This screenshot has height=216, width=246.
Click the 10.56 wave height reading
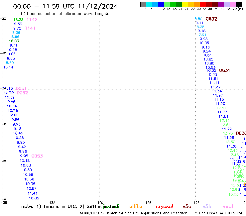(x=28, y=174)
